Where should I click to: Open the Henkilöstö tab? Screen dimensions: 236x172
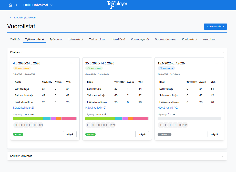pyautogui.click(x=118, y=39)
